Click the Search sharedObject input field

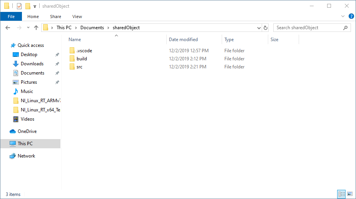308,28
